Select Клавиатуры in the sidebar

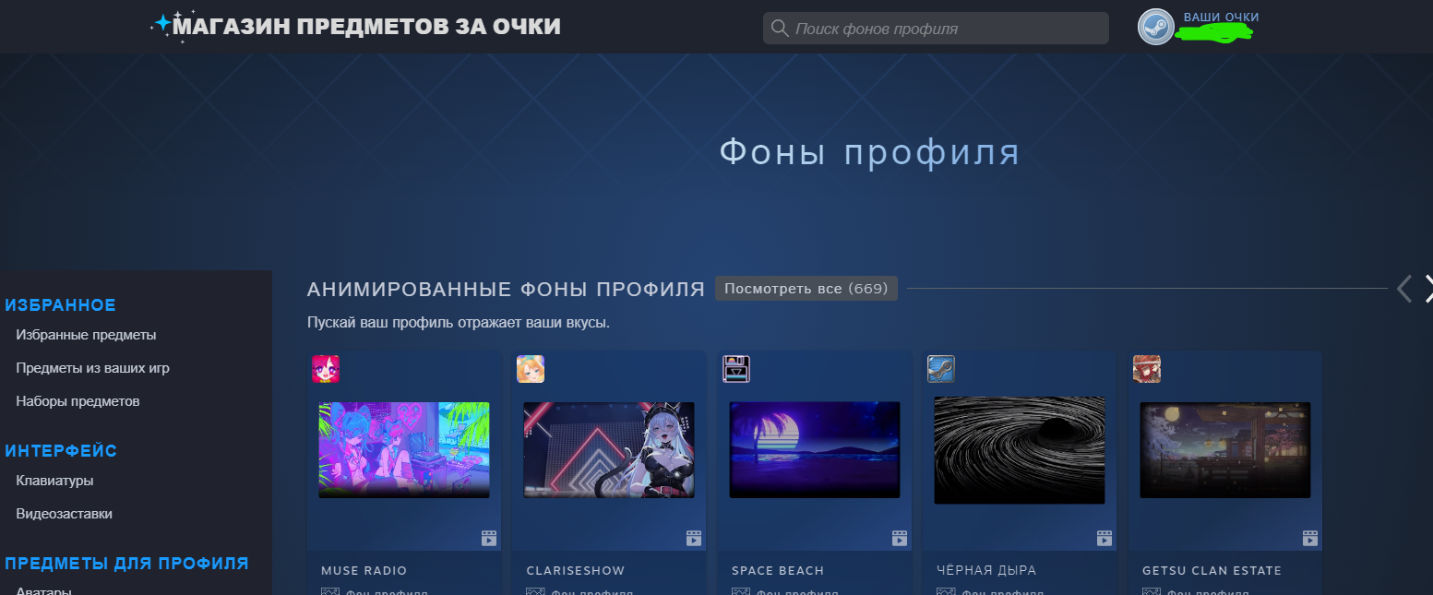point(54,481)
